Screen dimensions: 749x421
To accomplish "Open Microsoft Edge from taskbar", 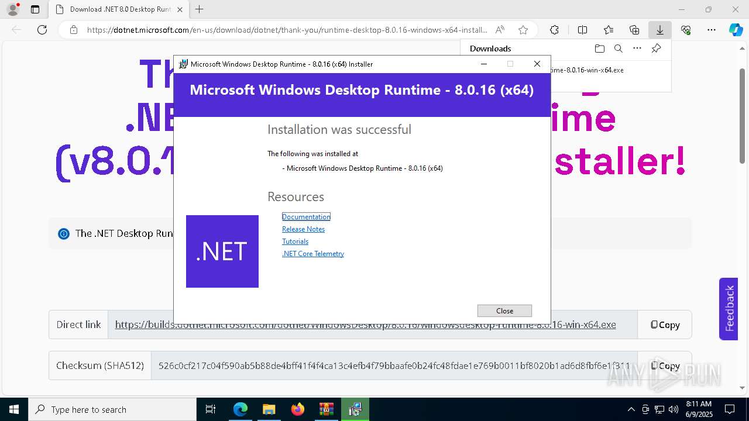I will [x=240, y=409].
